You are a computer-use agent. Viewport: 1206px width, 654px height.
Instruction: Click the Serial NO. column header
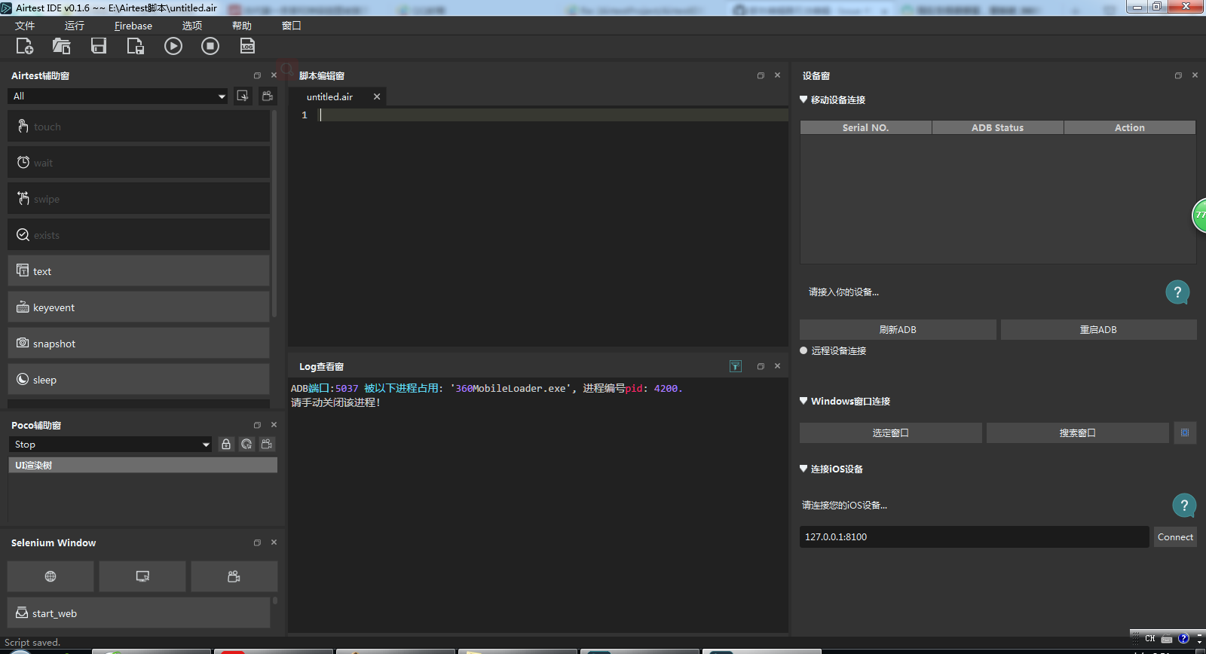click(866, 127)
